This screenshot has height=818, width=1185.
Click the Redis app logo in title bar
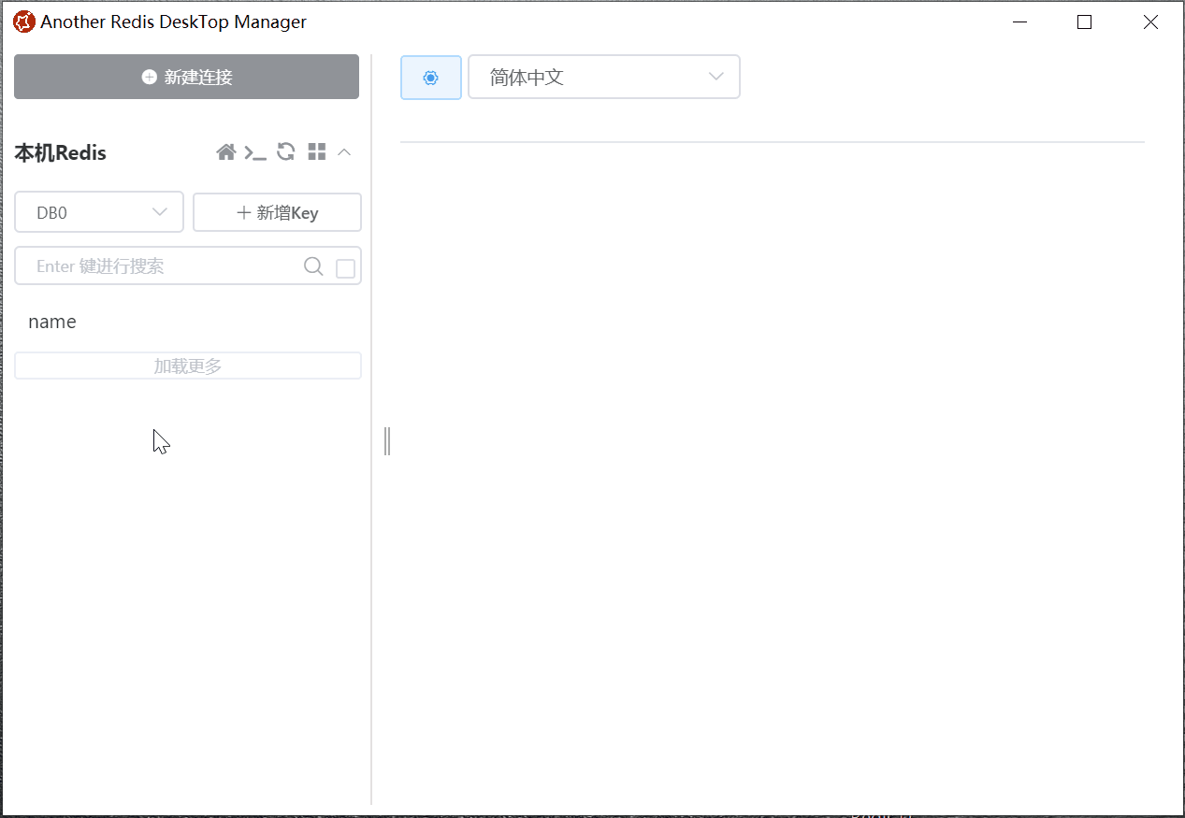[23, 22]
